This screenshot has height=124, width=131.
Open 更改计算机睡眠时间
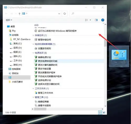tap(46, 65)
